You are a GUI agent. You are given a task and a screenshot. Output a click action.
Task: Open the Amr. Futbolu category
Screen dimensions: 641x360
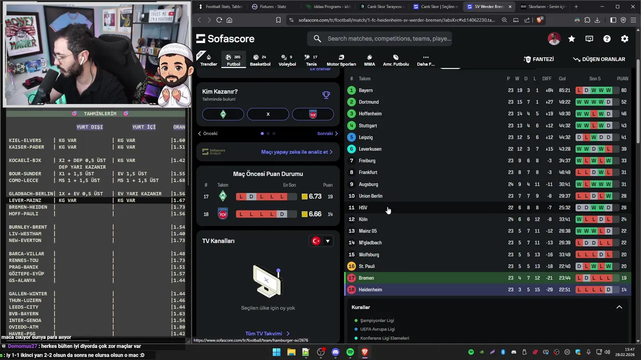pyautogui.click(x=396, y=60)
